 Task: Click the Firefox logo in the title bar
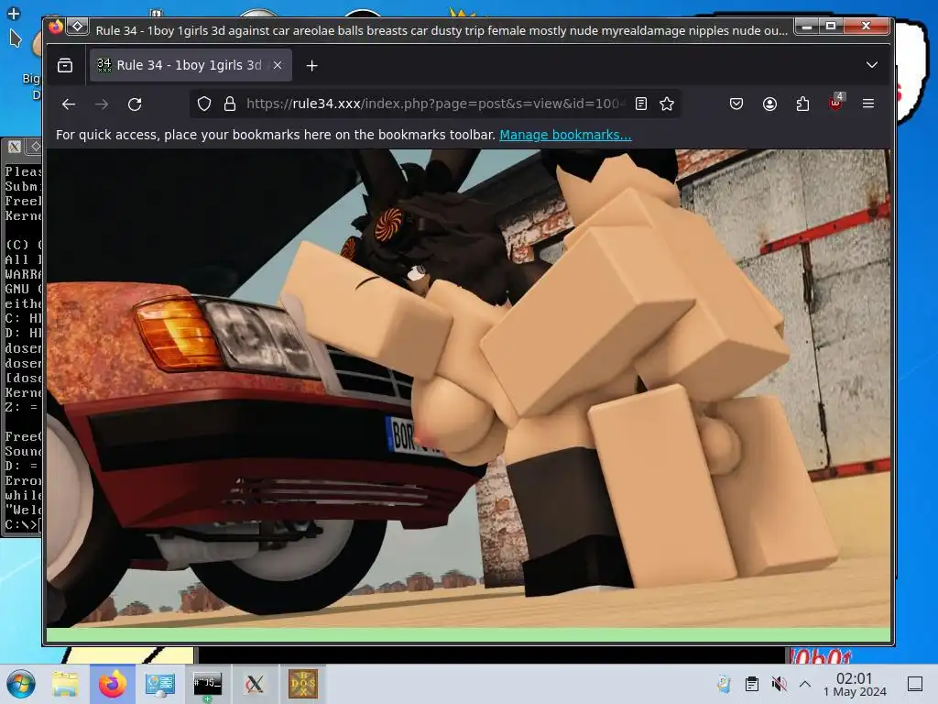click(56, 27)
